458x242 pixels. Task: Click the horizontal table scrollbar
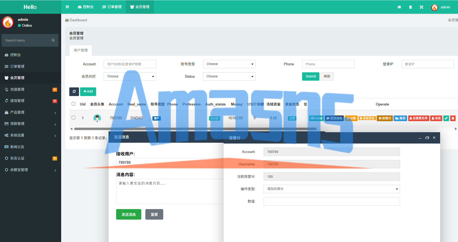coord(195,129)
